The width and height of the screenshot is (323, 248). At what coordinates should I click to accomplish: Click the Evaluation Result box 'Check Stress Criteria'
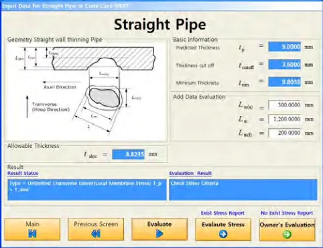[243, 190]
